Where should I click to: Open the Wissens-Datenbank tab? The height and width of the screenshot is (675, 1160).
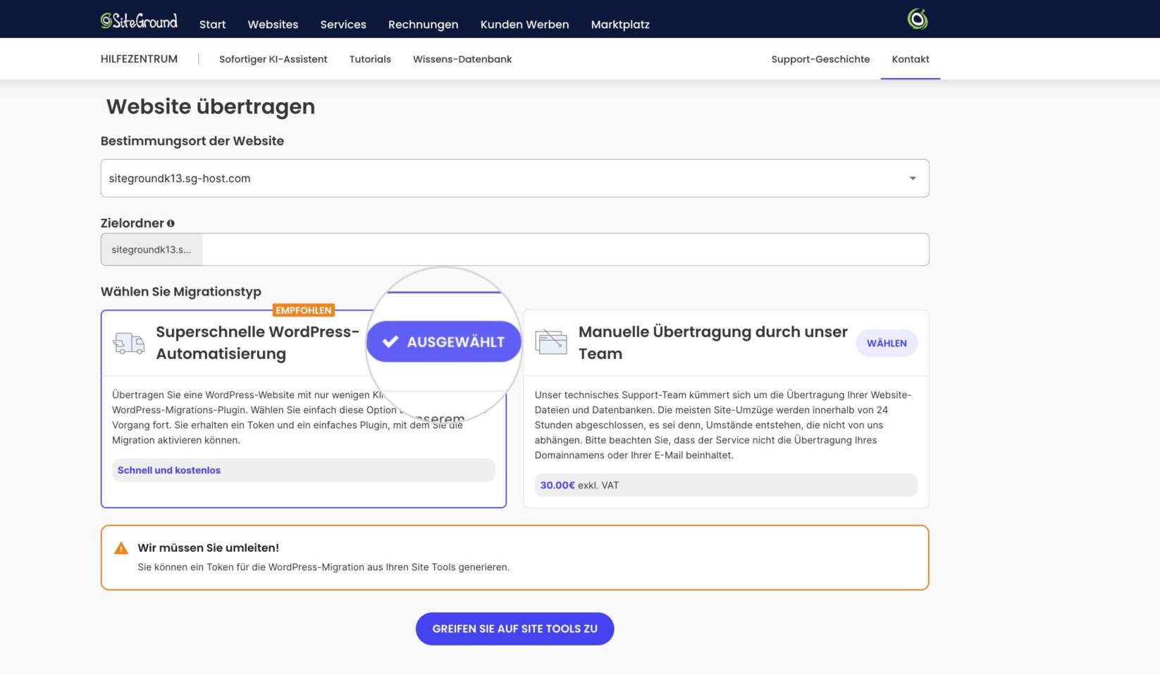click(462, 59)
